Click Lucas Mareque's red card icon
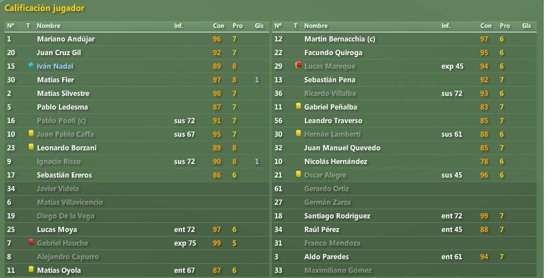Image resolution: width=547 pixels, height=278 pixels. [298, 65]
